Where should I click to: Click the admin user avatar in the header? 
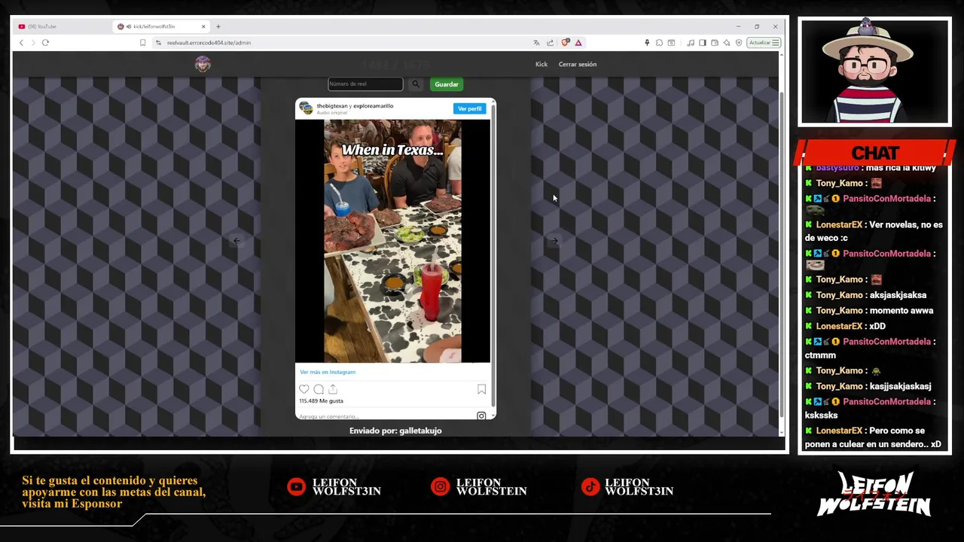(x=203, y=64)
